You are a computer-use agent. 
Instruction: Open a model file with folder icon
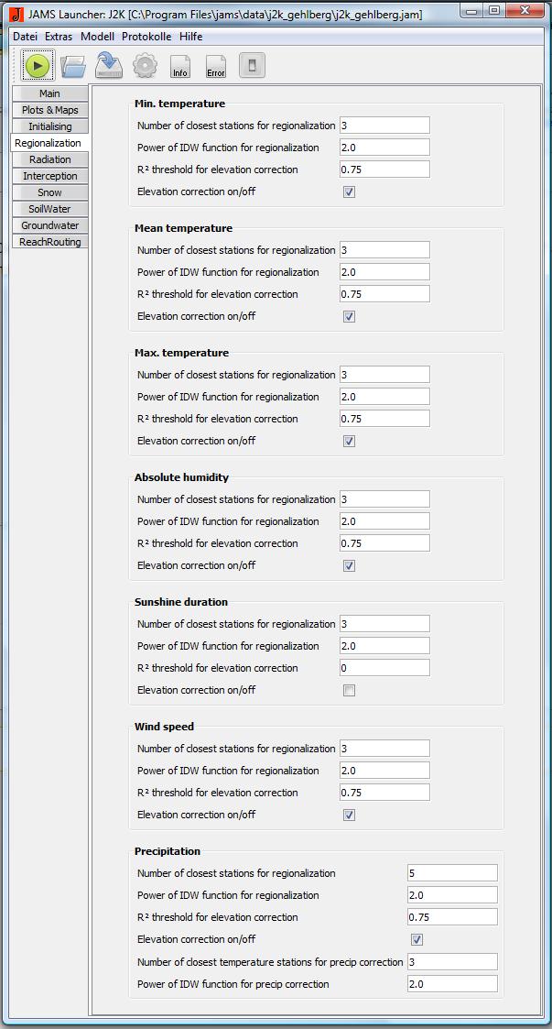tap(73, 66)
